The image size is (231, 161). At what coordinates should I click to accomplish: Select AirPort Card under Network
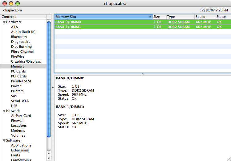click(21, 116)
